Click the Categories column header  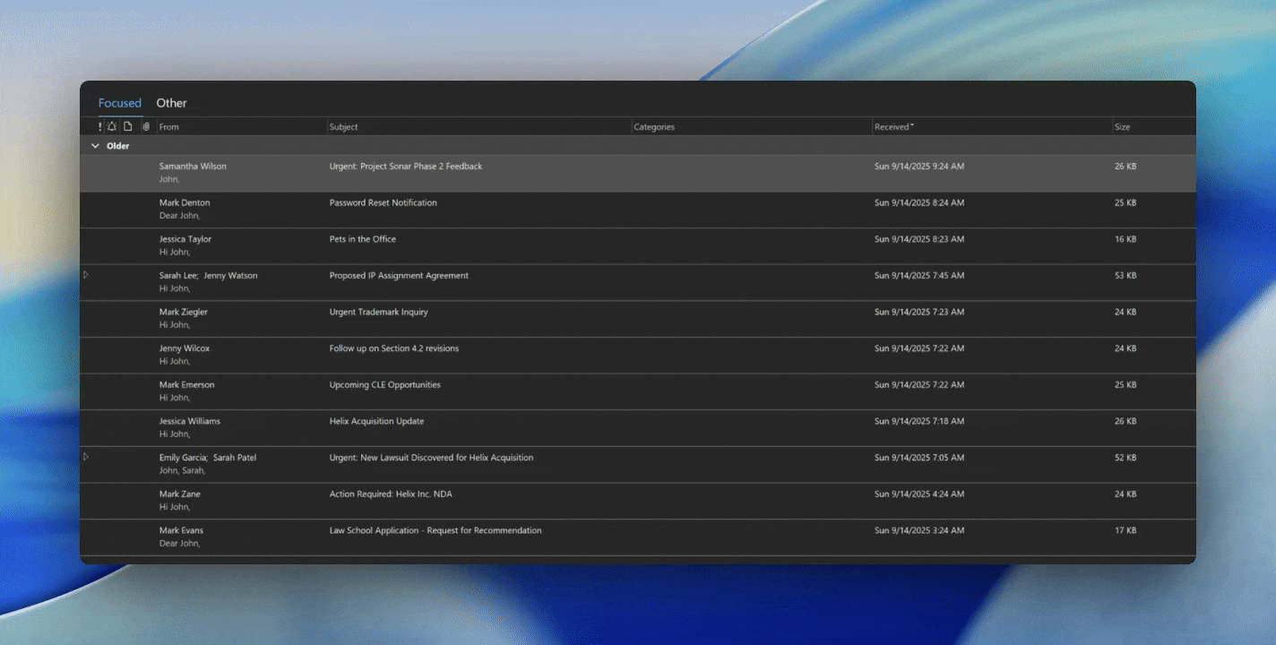654,126
